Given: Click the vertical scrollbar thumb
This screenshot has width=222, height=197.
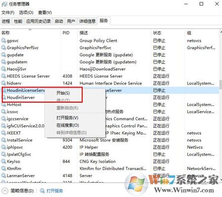Looking at the screenshot, I should click(x=221, y=84).
